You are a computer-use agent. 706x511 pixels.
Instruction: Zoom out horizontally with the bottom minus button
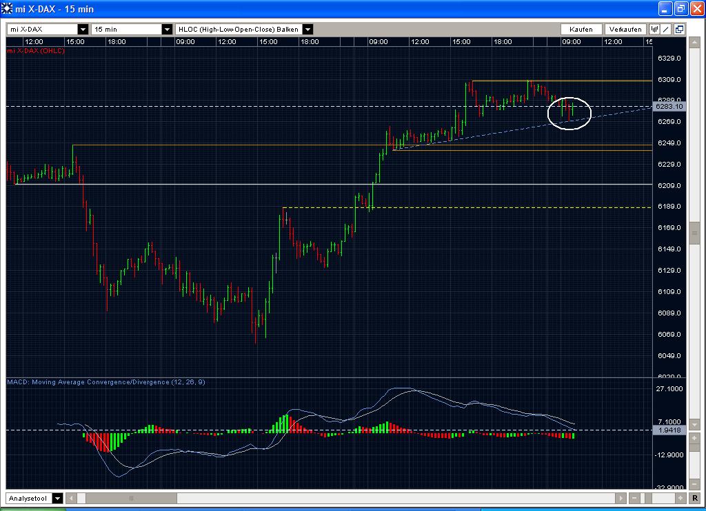click(634, 498)
